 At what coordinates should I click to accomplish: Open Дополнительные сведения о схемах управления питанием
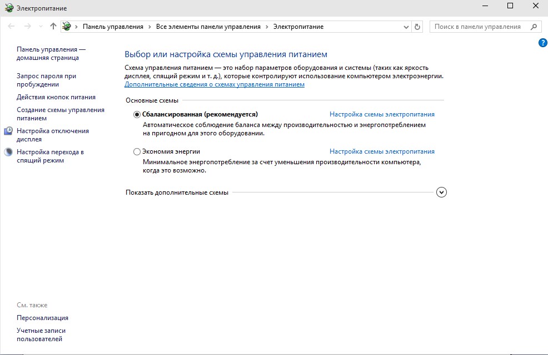[x=215, y=84]
